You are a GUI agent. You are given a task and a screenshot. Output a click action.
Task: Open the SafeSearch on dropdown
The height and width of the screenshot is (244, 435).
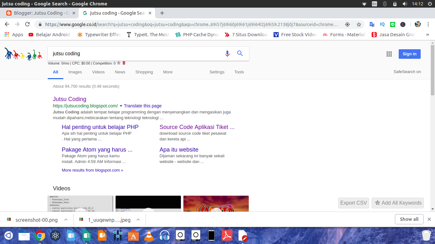point(407,72)
